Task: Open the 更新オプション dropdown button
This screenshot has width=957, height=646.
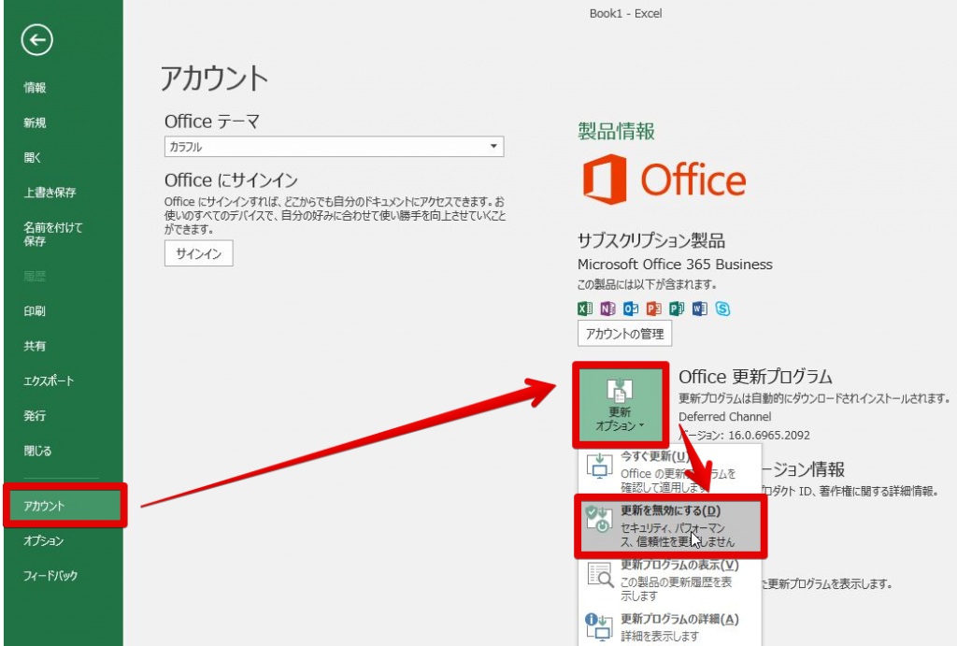Action: pos(621,404)
